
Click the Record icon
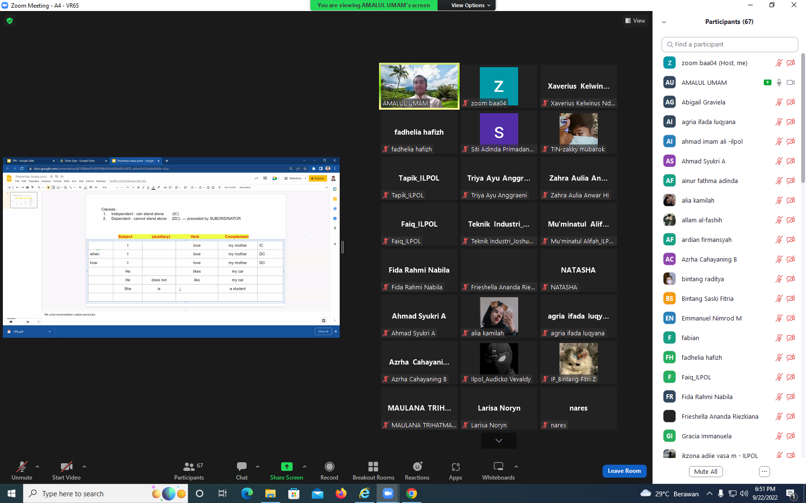click(329, 467)
